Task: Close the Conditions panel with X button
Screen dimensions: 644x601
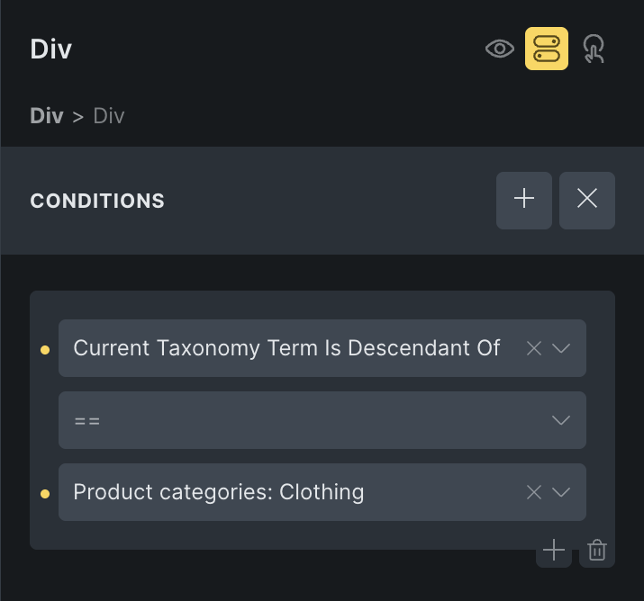Action: [587, 201]
